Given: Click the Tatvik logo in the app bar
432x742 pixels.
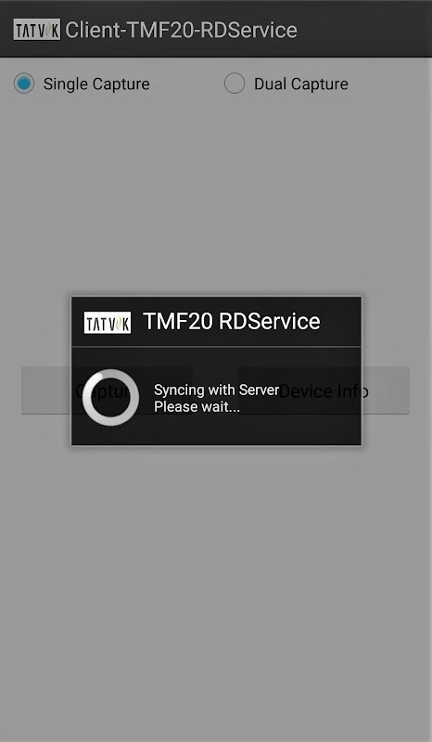Looking at the screenshot, I should (37, 30).
